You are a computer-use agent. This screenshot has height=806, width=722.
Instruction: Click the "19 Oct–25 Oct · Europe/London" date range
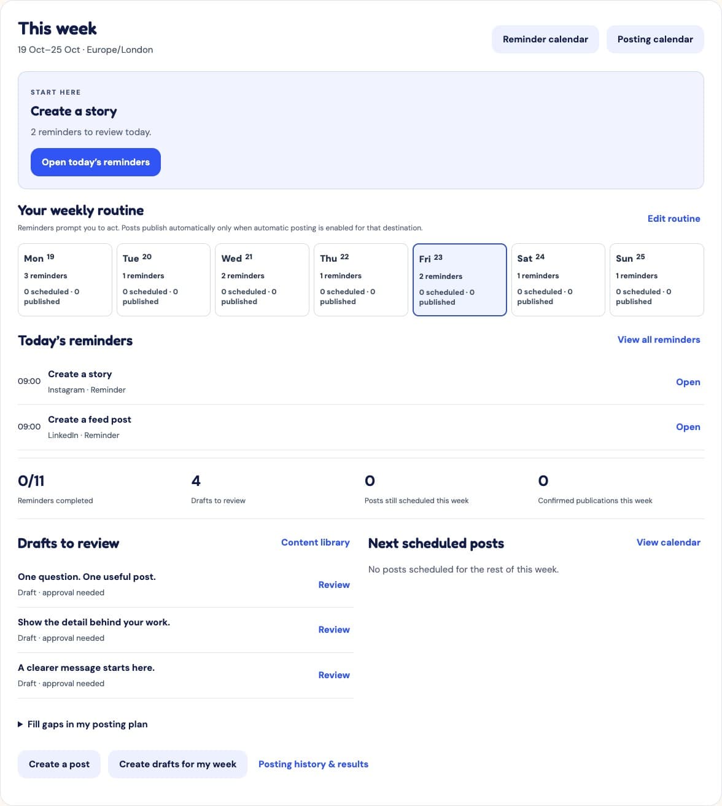(x=85, y=50)
